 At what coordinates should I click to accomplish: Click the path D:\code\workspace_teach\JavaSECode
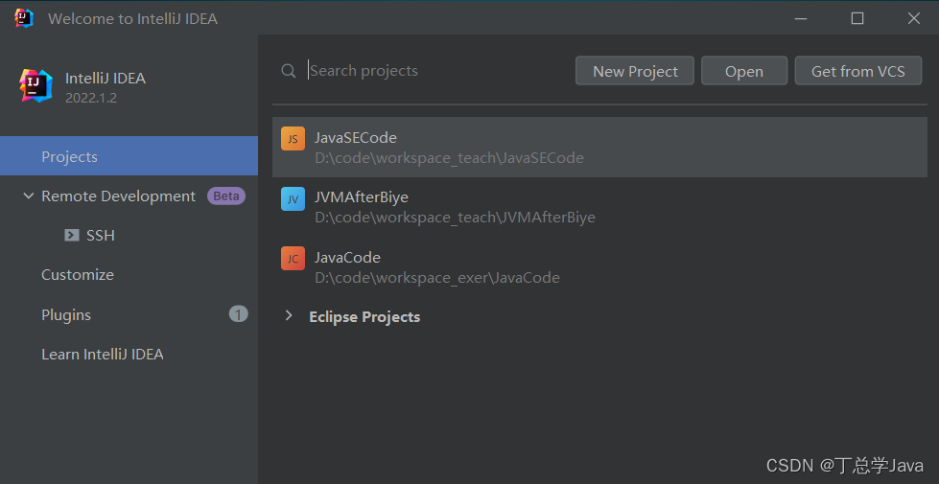tap(449, 158)
